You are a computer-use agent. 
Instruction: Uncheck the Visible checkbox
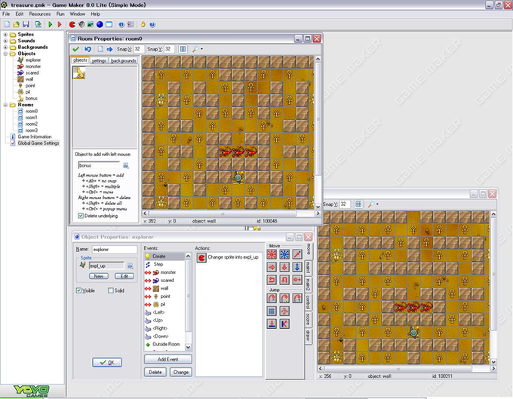coord(78,290)
